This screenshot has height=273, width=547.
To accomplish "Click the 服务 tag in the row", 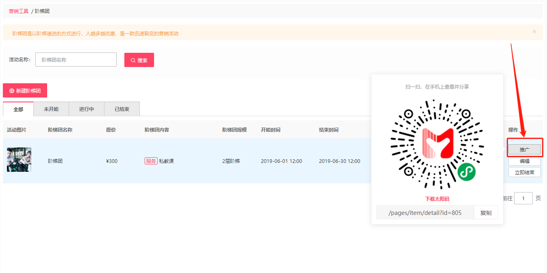I will coord(151,161).
